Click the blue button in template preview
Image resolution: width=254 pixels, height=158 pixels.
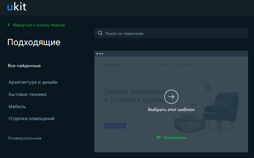pos(115,126)
